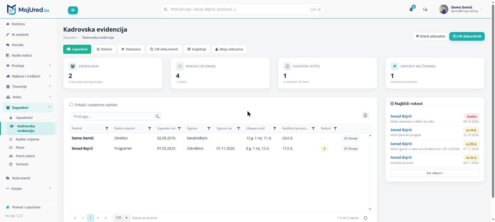Expand the Roba sidebar menu

point(28,97)
